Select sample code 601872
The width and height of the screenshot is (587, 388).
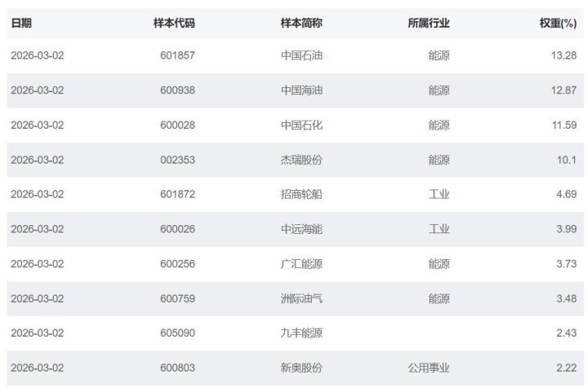[x=177, y=194]
